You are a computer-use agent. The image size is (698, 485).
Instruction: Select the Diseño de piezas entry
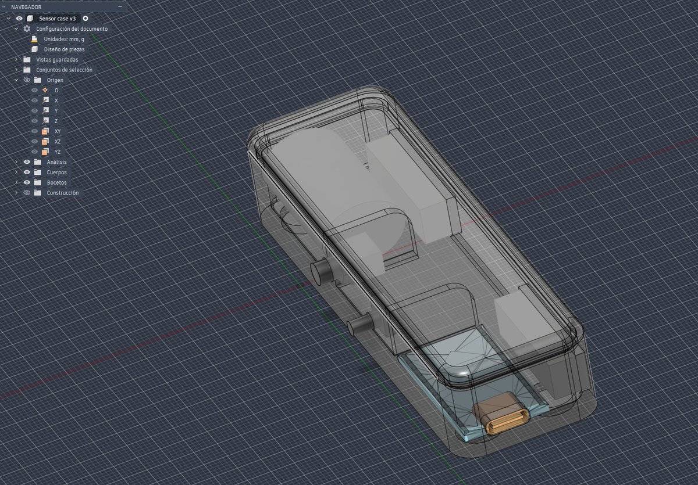64,49
